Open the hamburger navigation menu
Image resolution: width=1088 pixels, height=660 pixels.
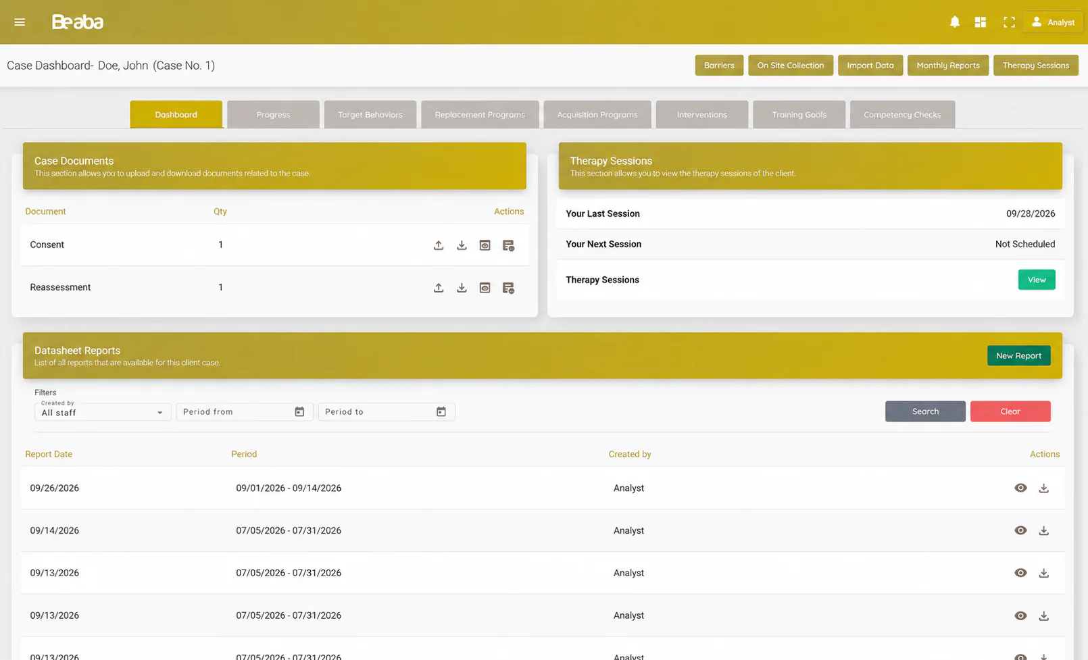click(20, 22)
